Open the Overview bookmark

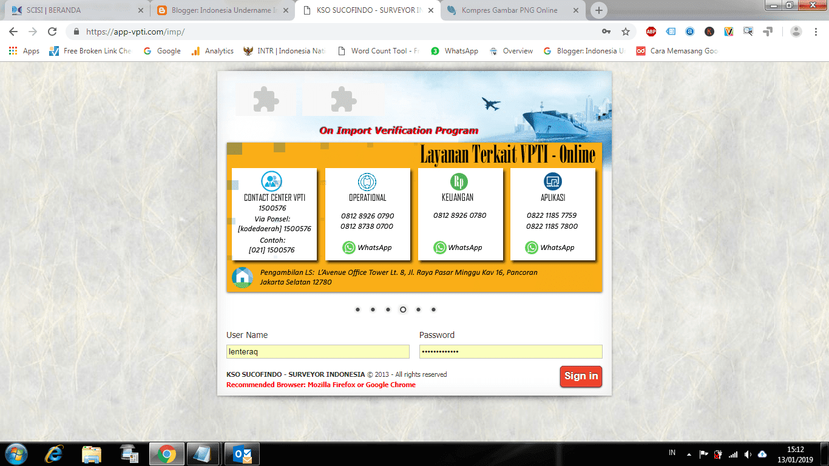(x=511, y=51)
